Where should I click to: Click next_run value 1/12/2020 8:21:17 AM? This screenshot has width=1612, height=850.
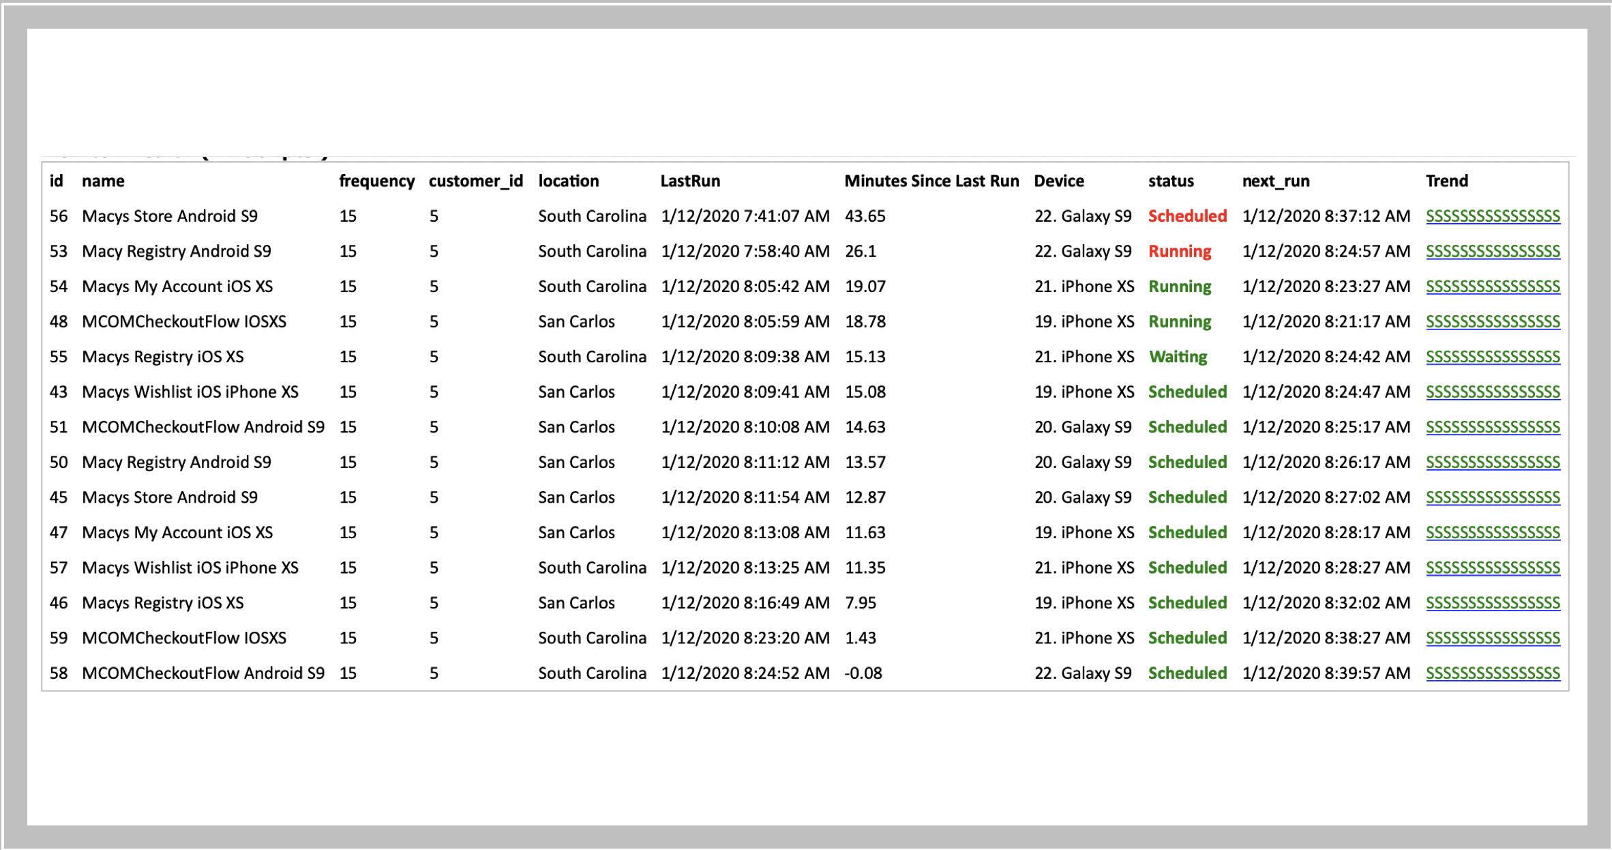[1326, 322]
